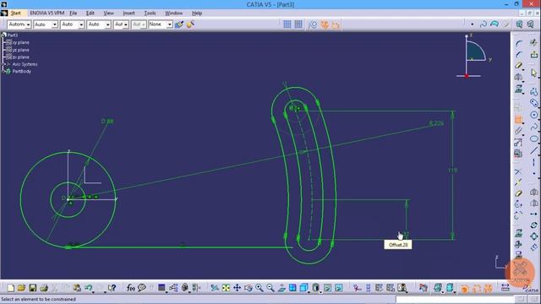The image size is (541, 304).
Task: Select the Spline tool
Action: tap(534, 127)
